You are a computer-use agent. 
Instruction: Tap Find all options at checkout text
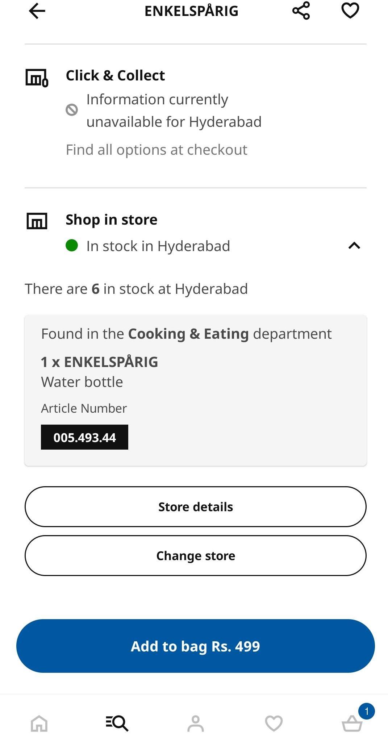(157, 150)
